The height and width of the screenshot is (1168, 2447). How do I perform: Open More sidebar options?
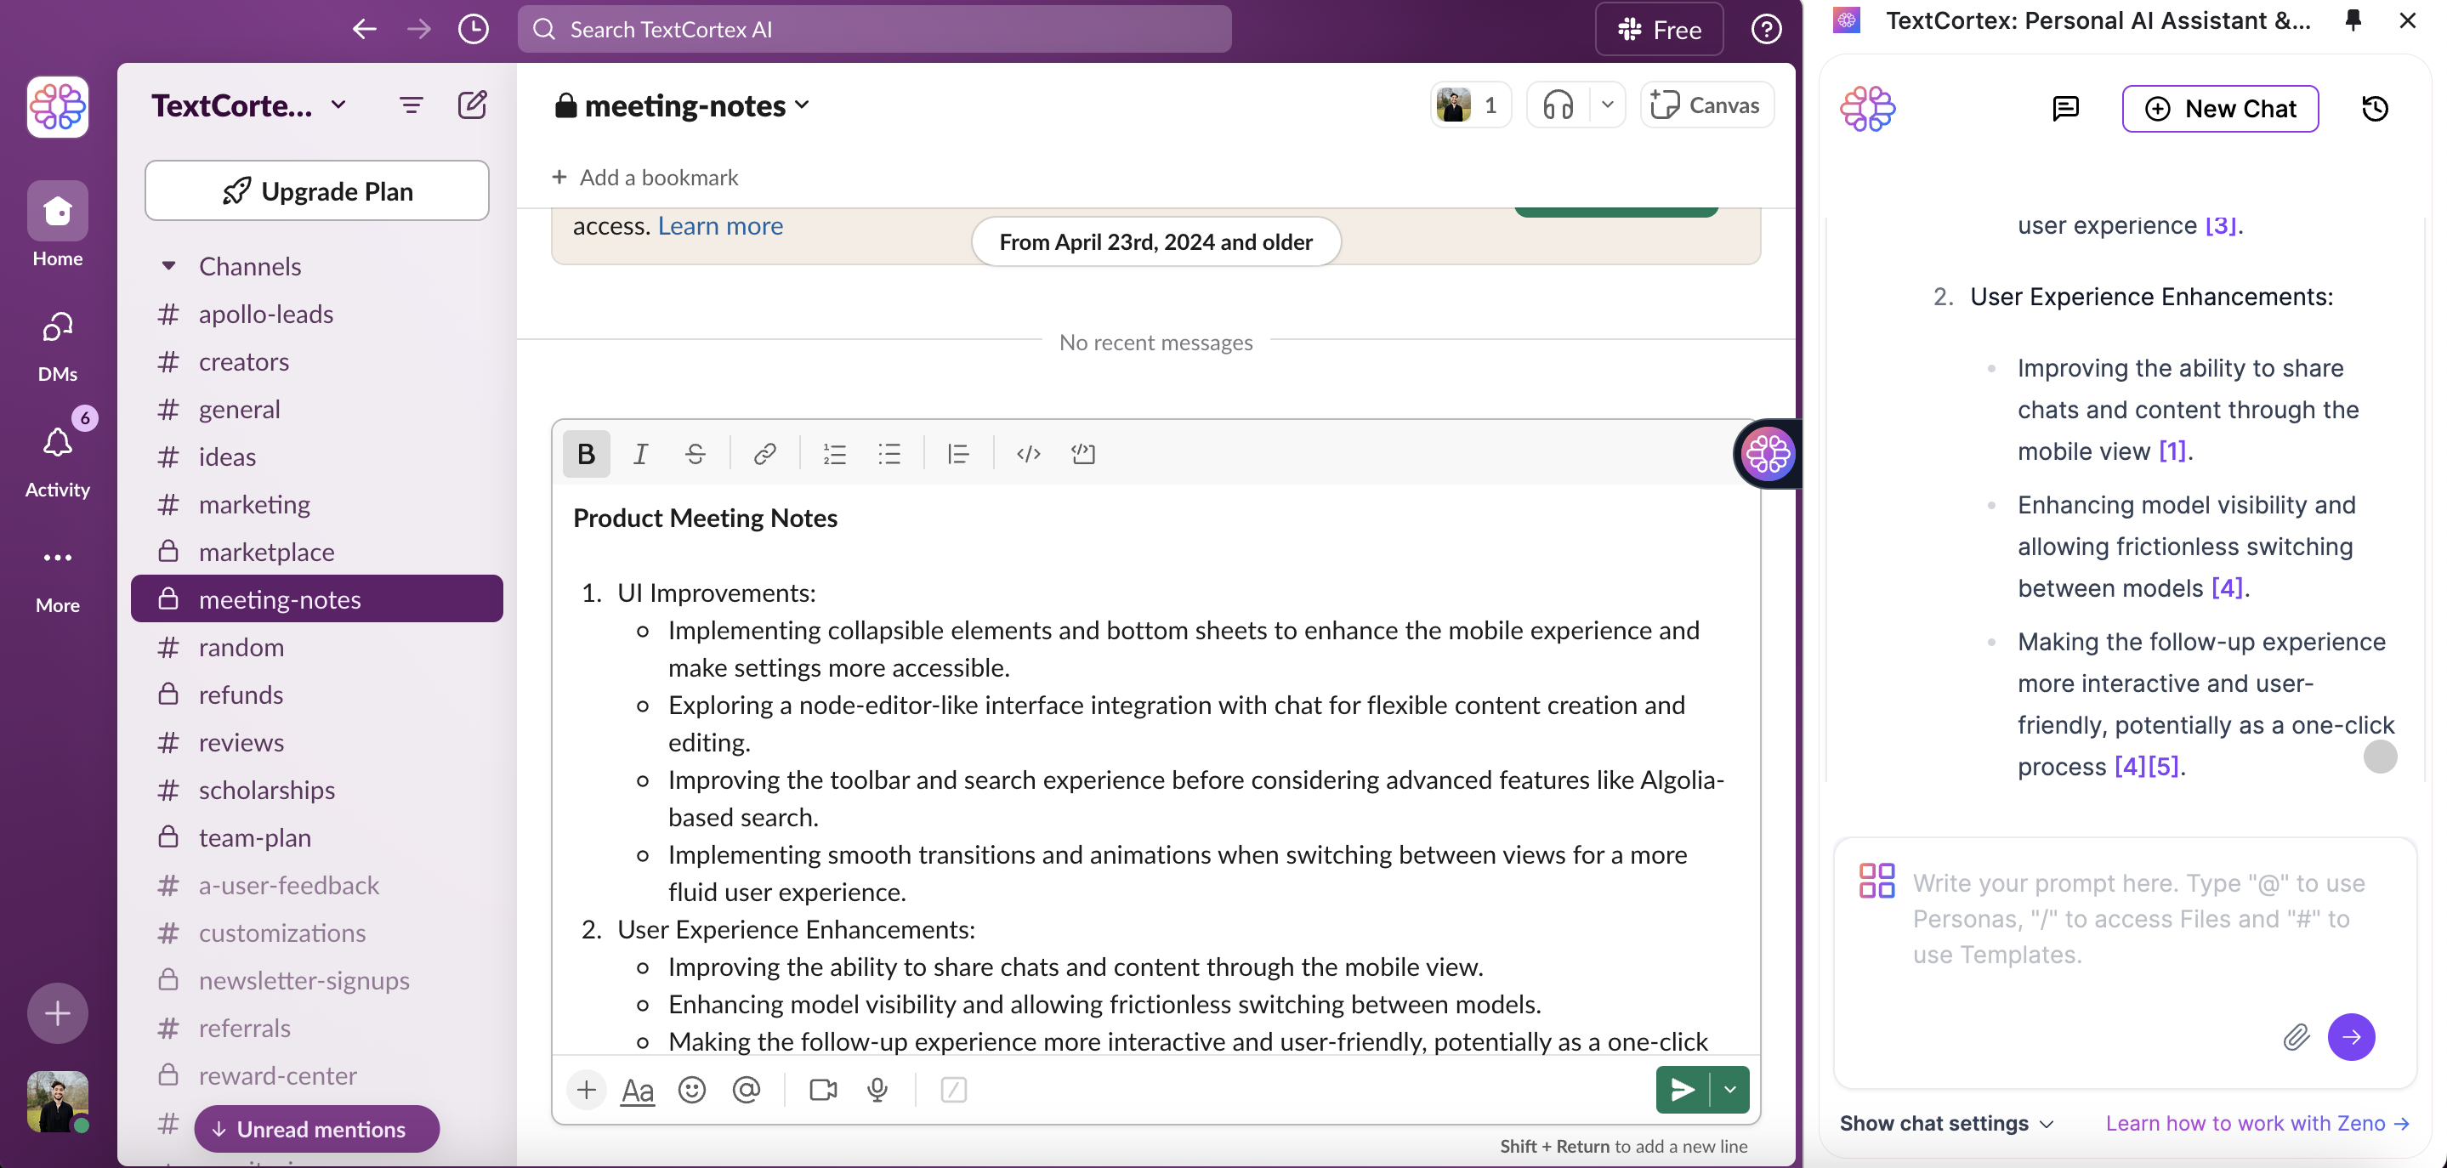(57, 578)
